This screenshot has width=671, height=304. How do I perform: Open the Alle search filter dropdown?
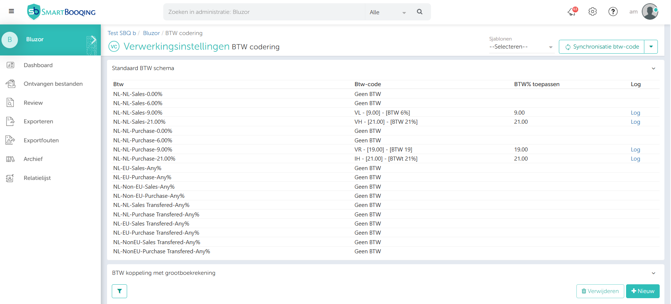tap(387, 12)
